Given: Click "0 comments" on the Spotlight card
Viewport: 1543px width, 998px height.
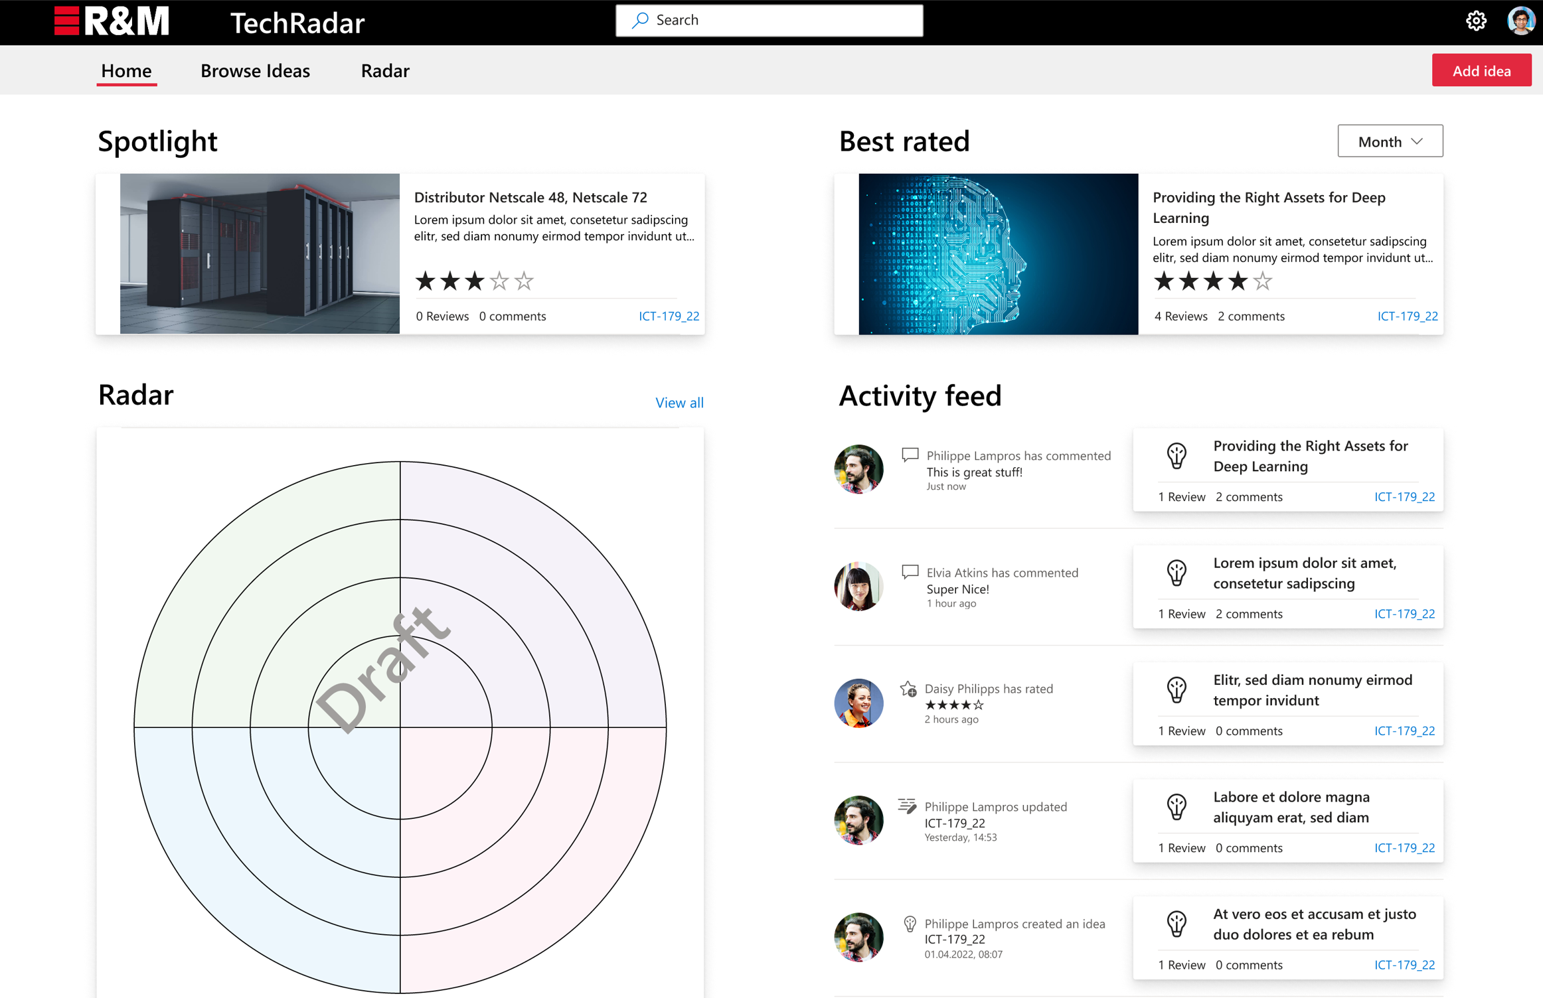Looking at the screenshot, I should (x=512, y=316).
